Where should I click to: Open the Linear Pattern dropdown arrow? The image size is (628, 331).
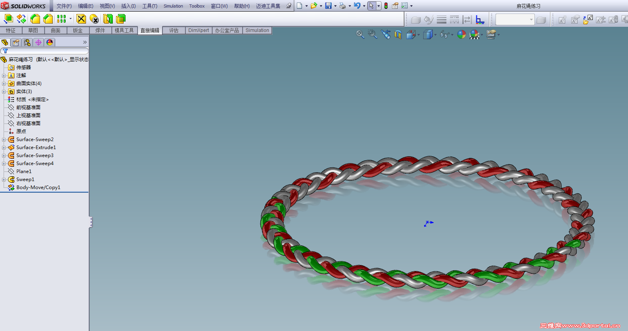coord(70,19)
